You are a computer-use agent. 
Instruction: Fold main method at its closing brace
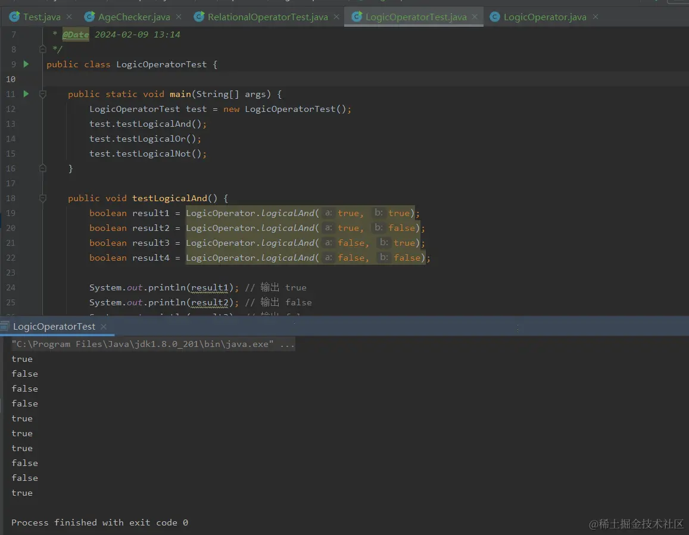click(43, 168)
